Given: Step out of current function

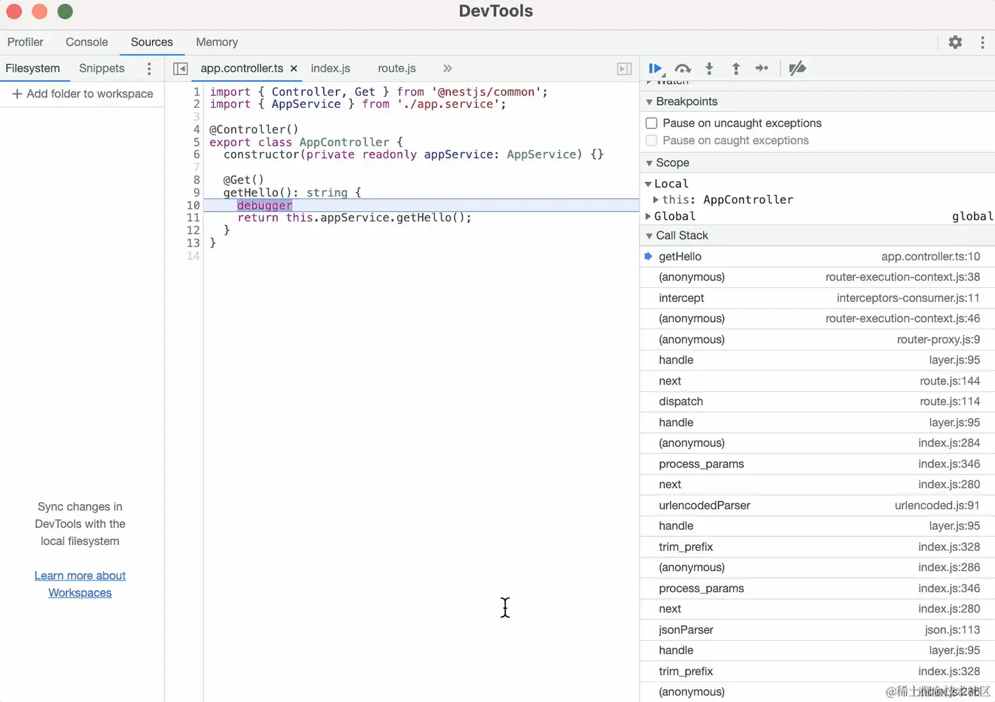Looking at the screenshot, I should [736, 68].
